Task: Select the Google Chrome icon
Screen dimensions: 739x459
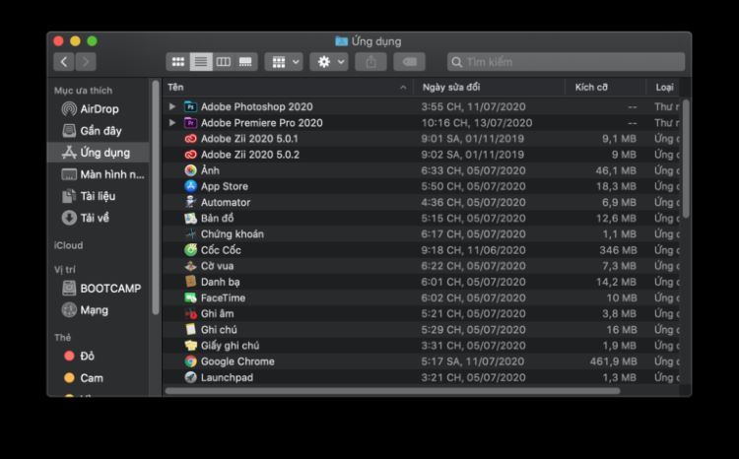Action: pos(190,361)
